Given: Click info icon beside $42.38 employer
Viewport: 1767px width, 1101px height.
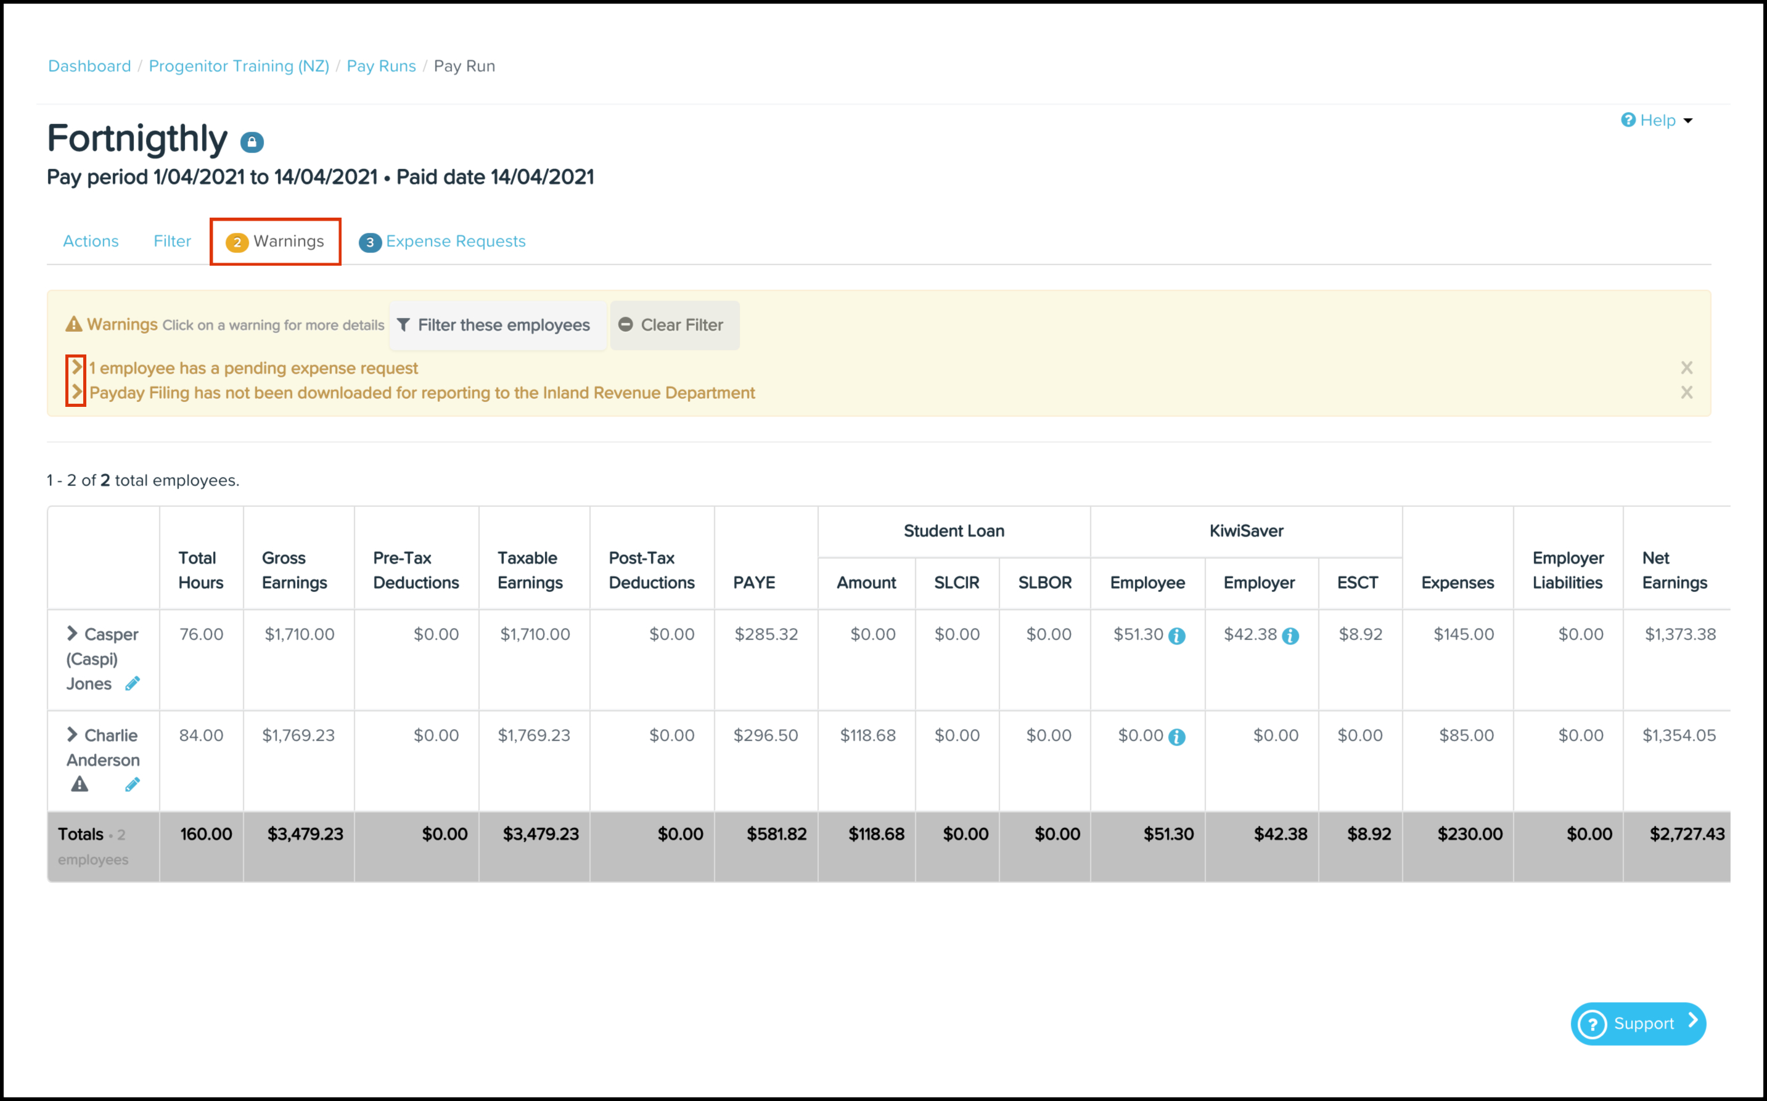Looking at the screenshot, I should (x=1290, y=636).
